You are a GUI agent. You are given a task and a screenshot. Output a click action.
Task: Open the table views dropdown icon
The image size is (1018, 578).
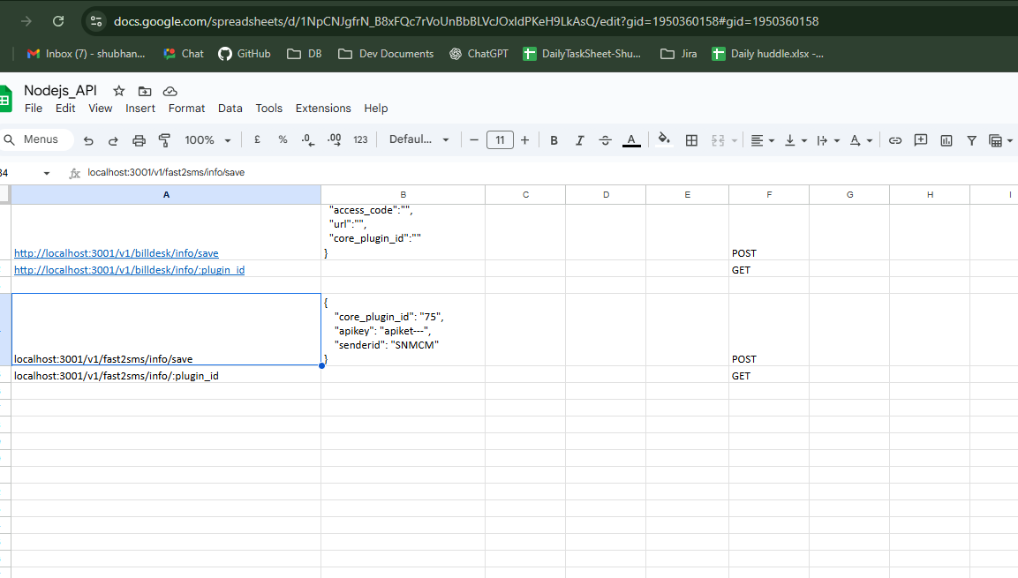click(1000, 140)
